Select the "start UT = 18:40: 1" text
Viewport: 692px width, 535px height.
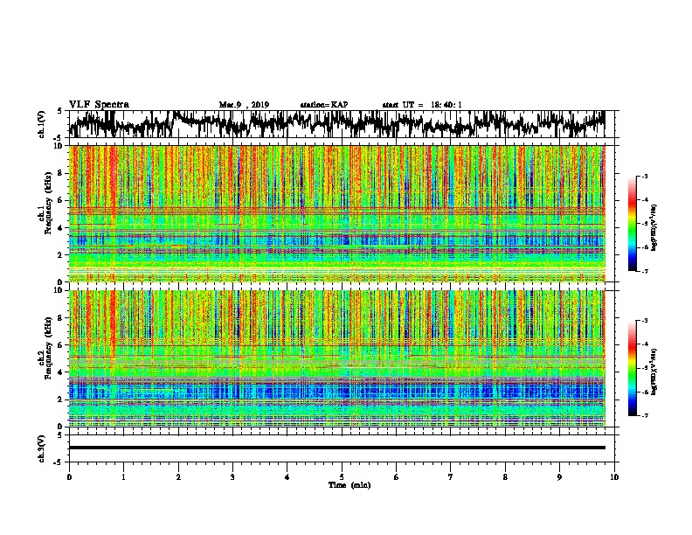click(x=422, y=105)
